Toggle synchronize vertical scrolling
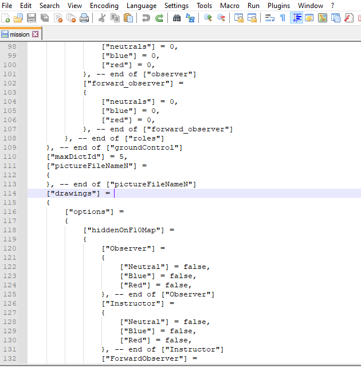Screen dimensions: 361x367 coord(239,18)
